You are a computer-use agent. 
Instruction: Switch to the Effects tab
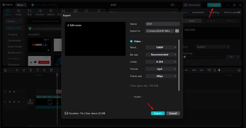[51, 13]
